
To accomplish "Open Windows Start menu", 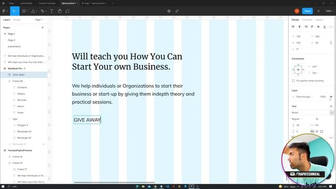I will click(3, 186).
